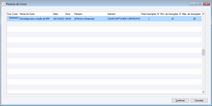Click the Cancelar button
Image resolution: width=212 pixels, height=106 pixels.
coord(199,100)
